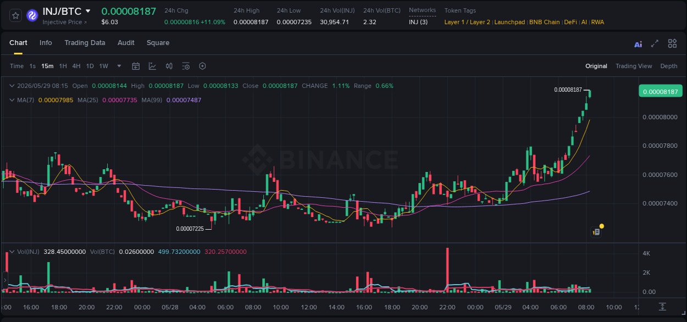Open the Square tab
Screen dimensions: 687x322
click(158, 43)
